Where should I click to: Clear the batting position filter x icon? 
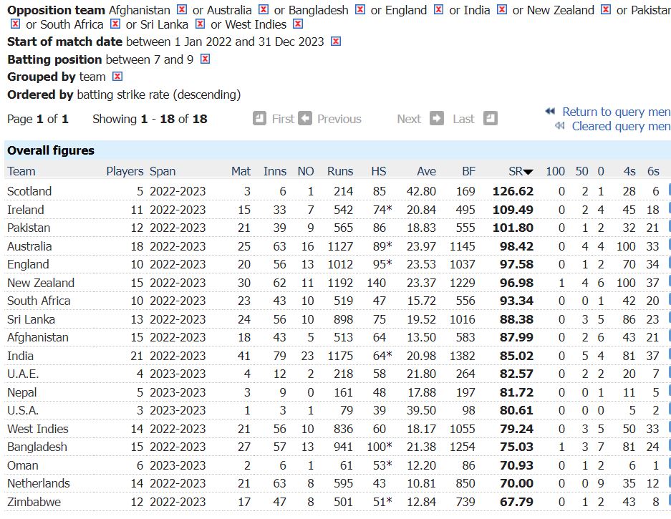coord(205,59)
